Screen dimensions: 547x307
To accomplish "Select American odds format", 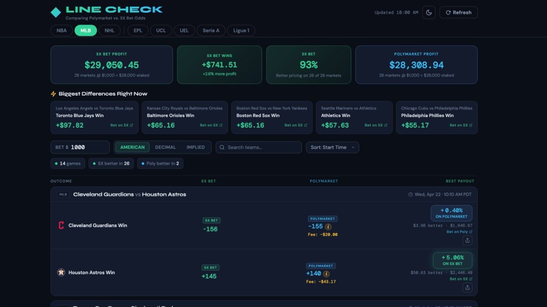I will [x=132, y=147].
